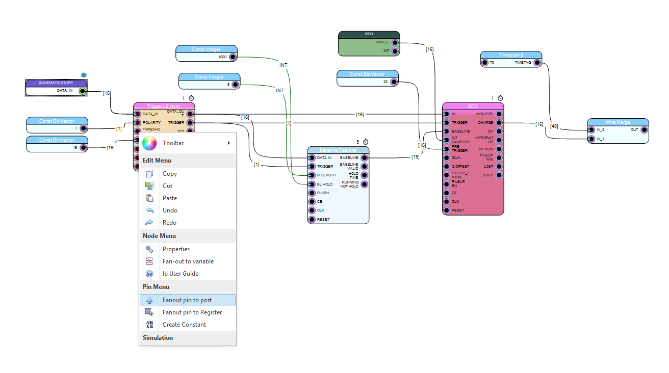The image size is (669, 373).
Task: Select Fanout pin to Register
Action: coord(188,312)
